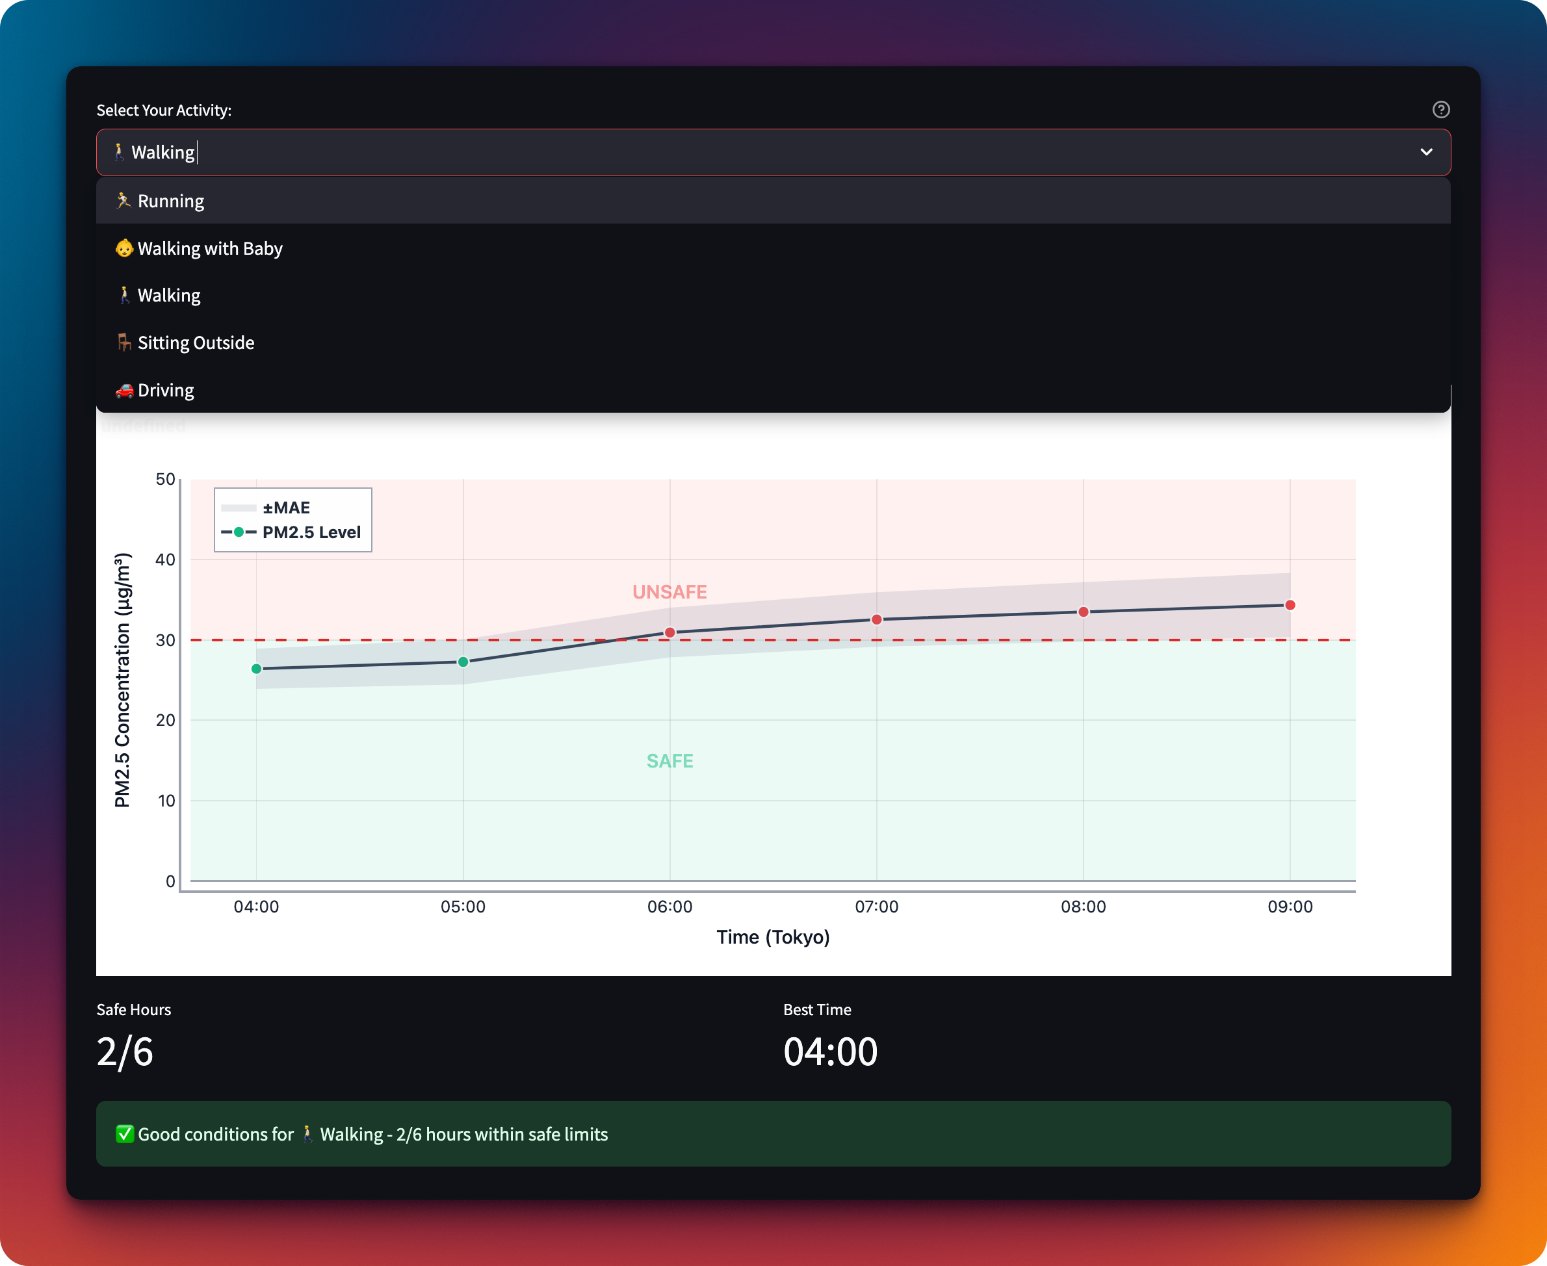
Task: Collapse the activity dropdown using chevron arrow
Action: coord(1426,153)
